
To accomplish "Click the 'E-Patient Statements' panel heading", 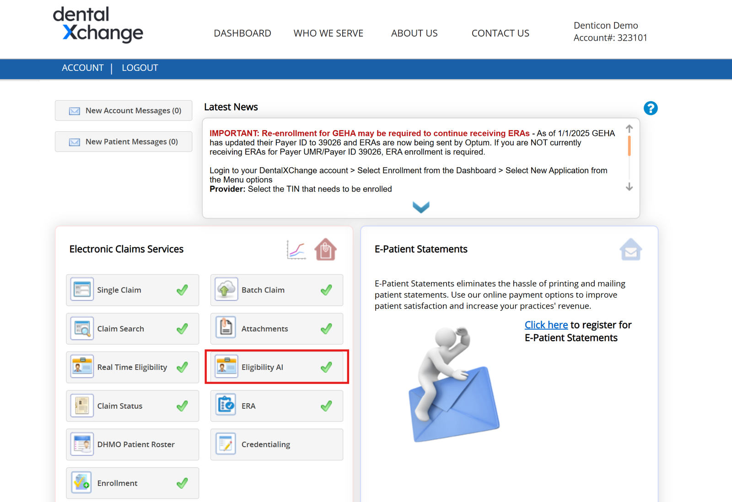I will (x=421, y=249).
